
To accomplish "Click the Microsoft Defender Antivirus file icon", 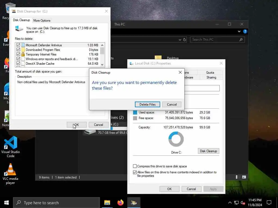I will 23,45.
